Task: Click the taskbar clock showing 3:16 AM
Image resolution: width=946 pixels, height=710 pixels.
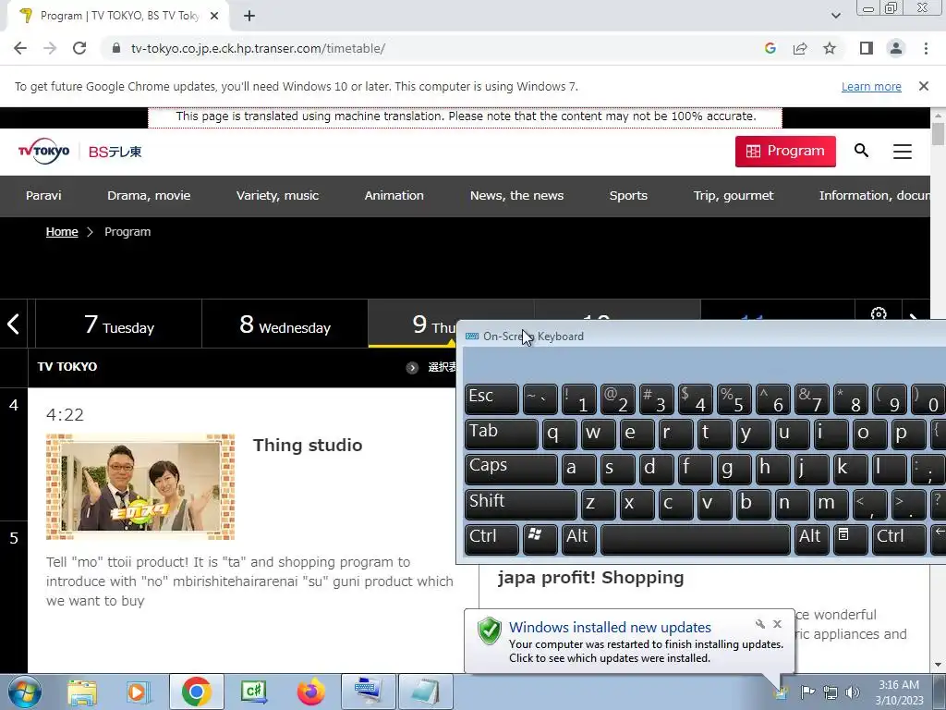Action: (899, 692)
